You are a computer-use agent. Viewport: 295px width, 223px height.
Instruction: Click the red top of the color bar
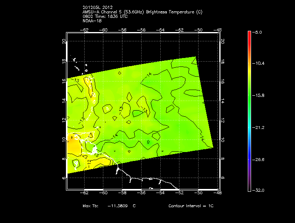pos(249,33)
